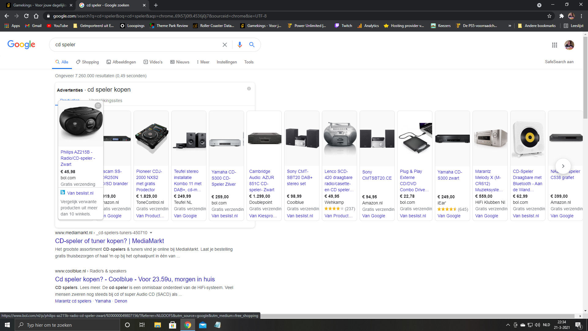Bookmark this page with the star icon
The image size is (588, 331).
[x=549, y=16]
